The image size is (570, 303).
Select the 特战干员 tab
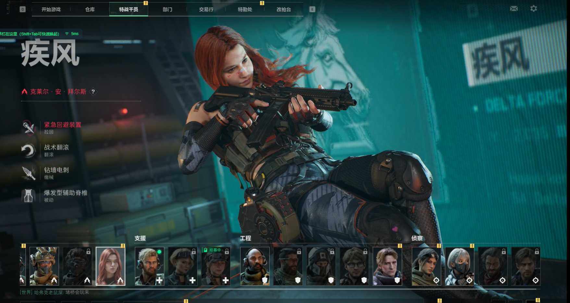(129, 9)
